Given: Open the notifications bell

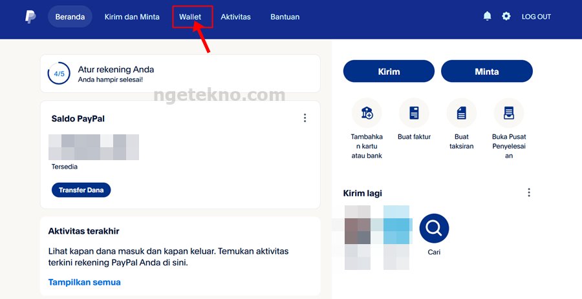Looking at the screenshot, I should click(487, 16).
